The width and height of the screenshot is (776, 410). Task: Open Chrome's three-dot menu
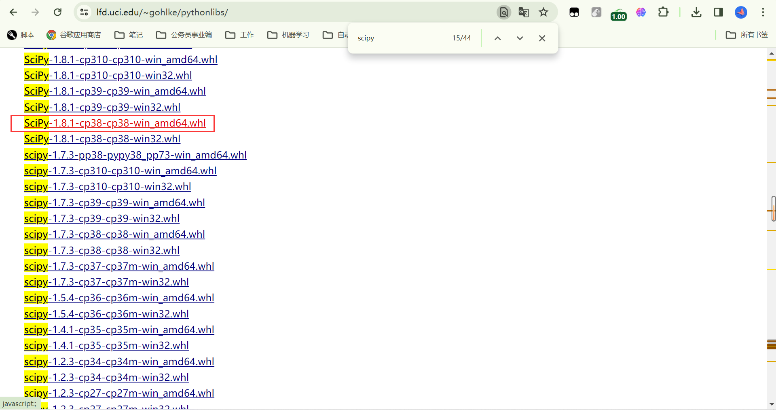click(x=763, y=12)
